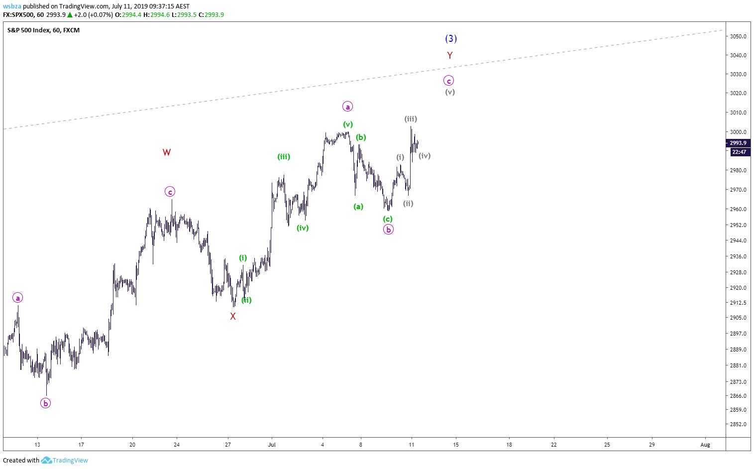Select the gray (iii) wave label

[411, 119]
